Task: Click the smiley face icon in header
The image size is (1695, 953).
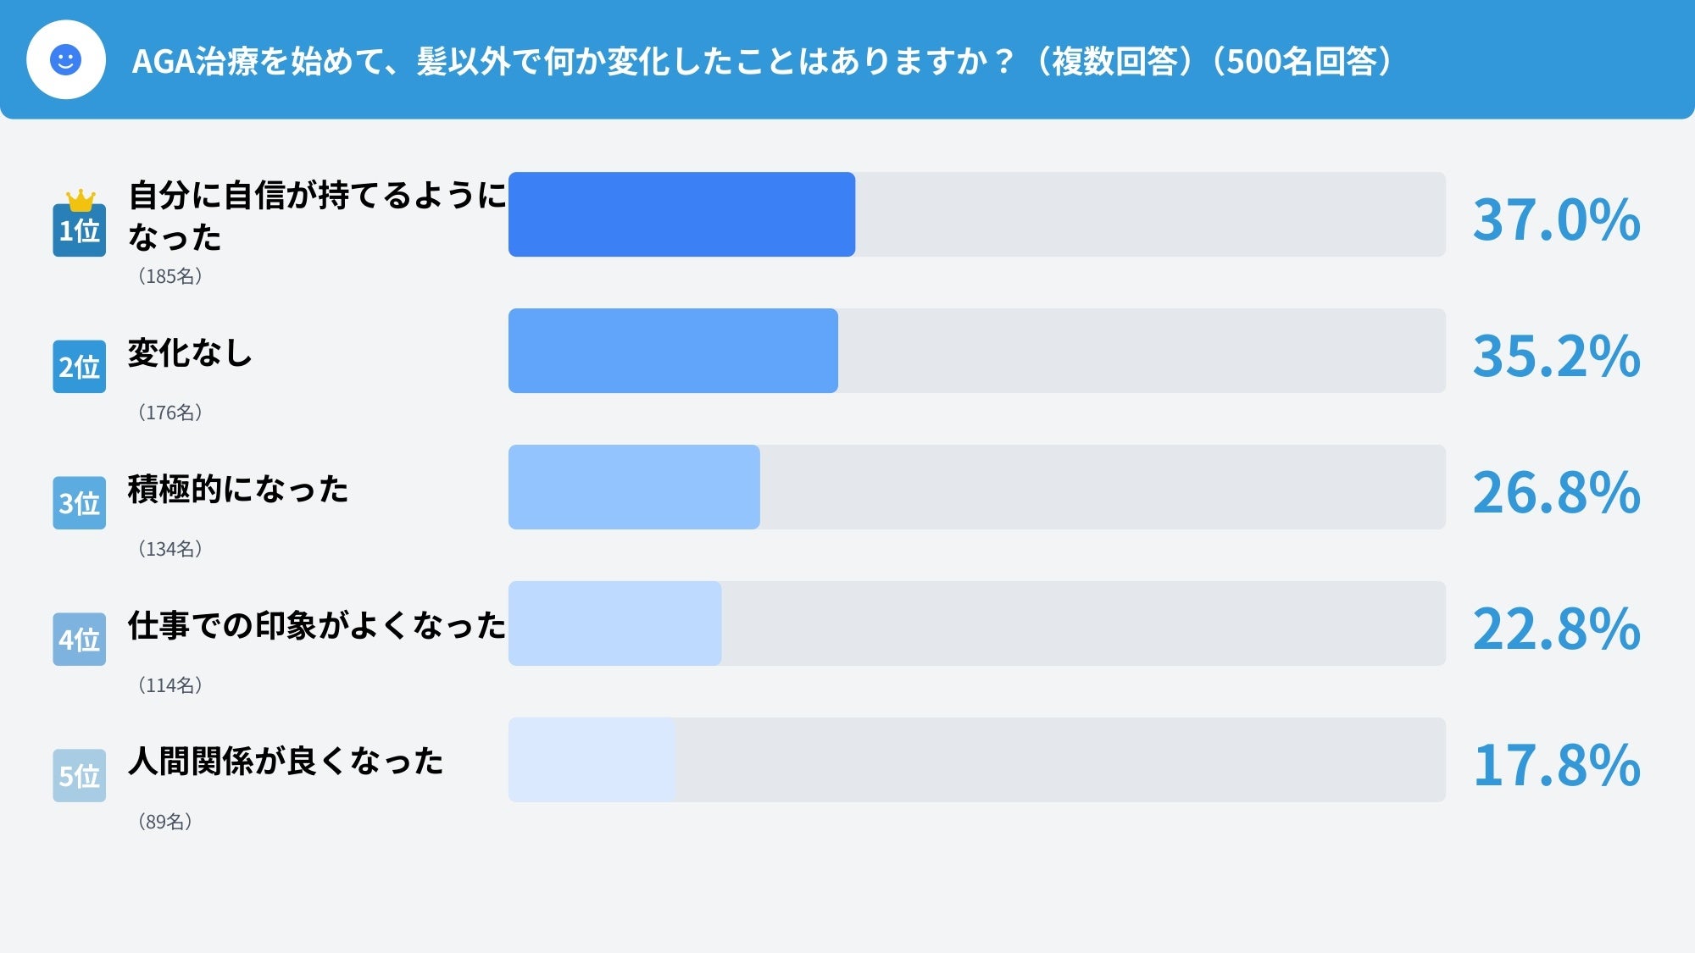Action: coord(65,60)
